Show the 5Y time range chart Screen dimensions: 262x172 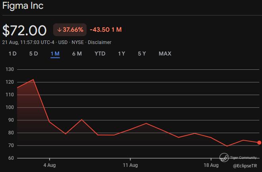click(142, 54)
